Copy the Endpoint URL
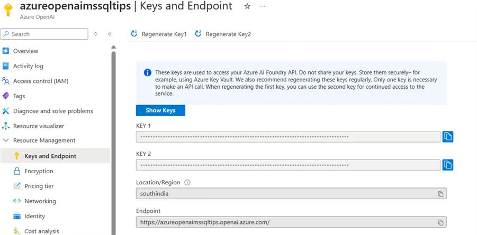 tap(440, 222)
